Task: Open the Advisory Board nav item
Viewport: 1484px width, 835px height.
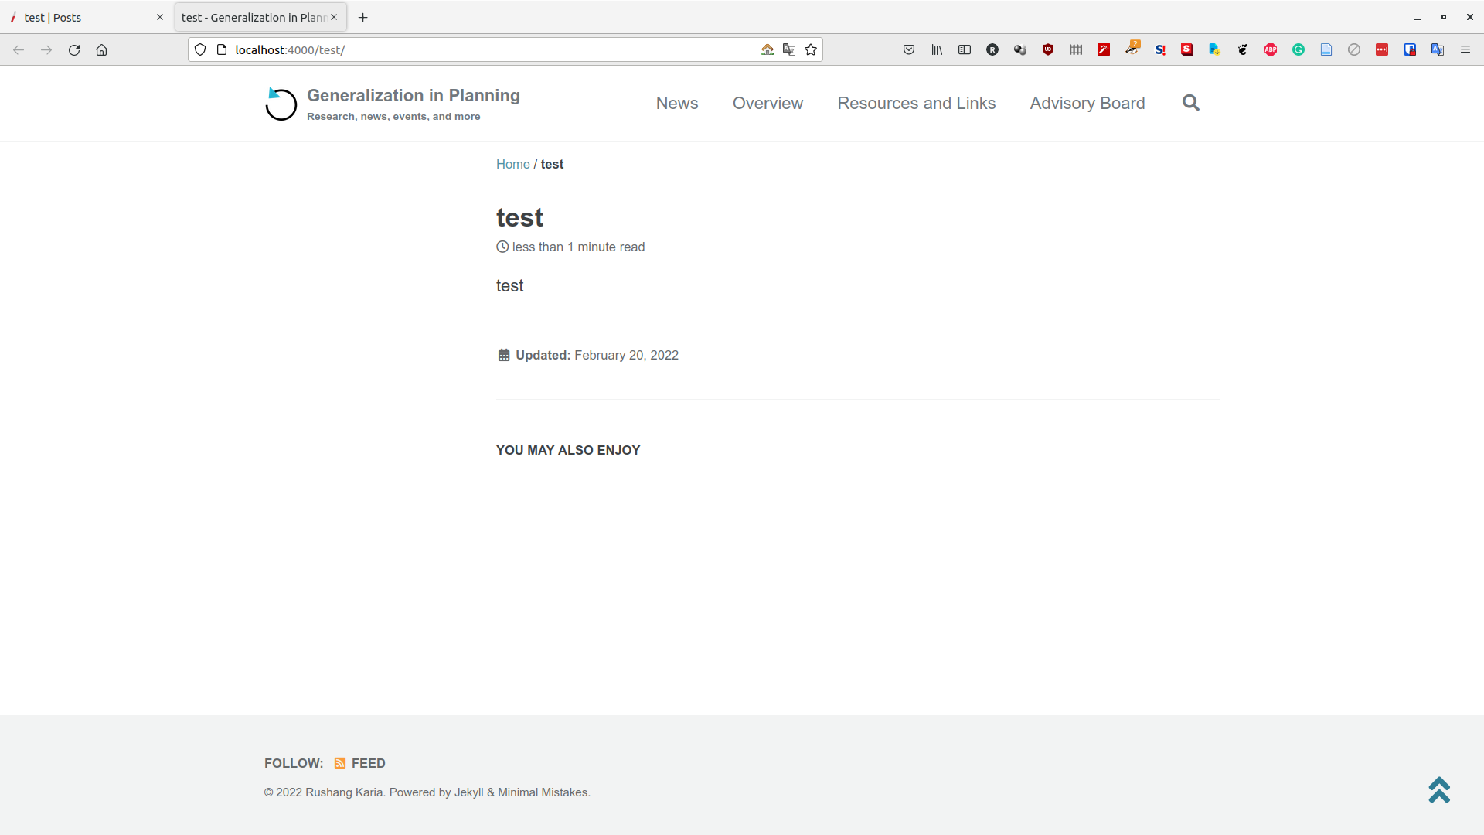Action: 1087,103
